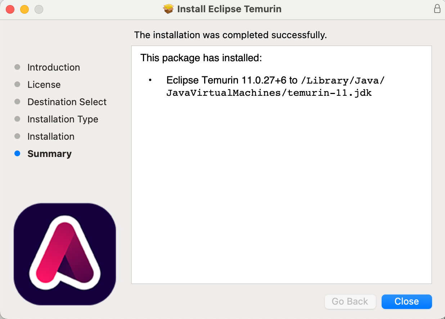The height and width of the screenshot is (319, 445).
Task: Click the red window close button
Action: tap(10, 9)
